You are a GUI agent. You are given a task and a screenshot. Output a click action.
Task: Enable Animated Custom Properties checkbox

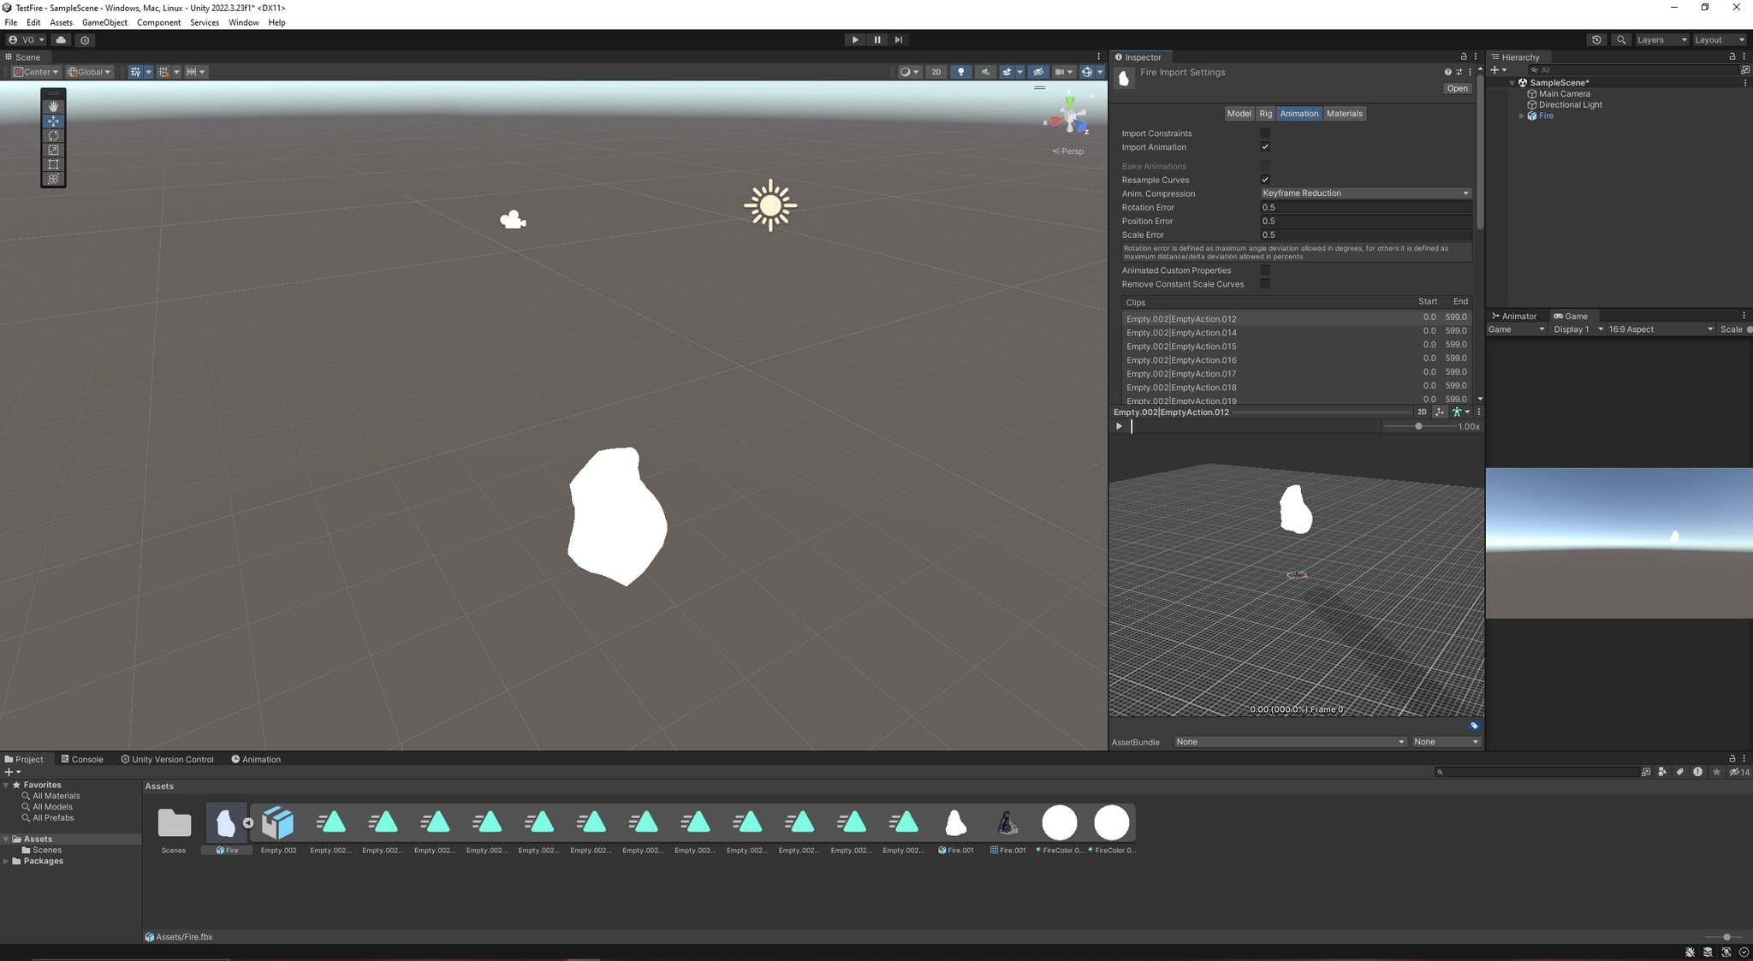point(1265,270)
